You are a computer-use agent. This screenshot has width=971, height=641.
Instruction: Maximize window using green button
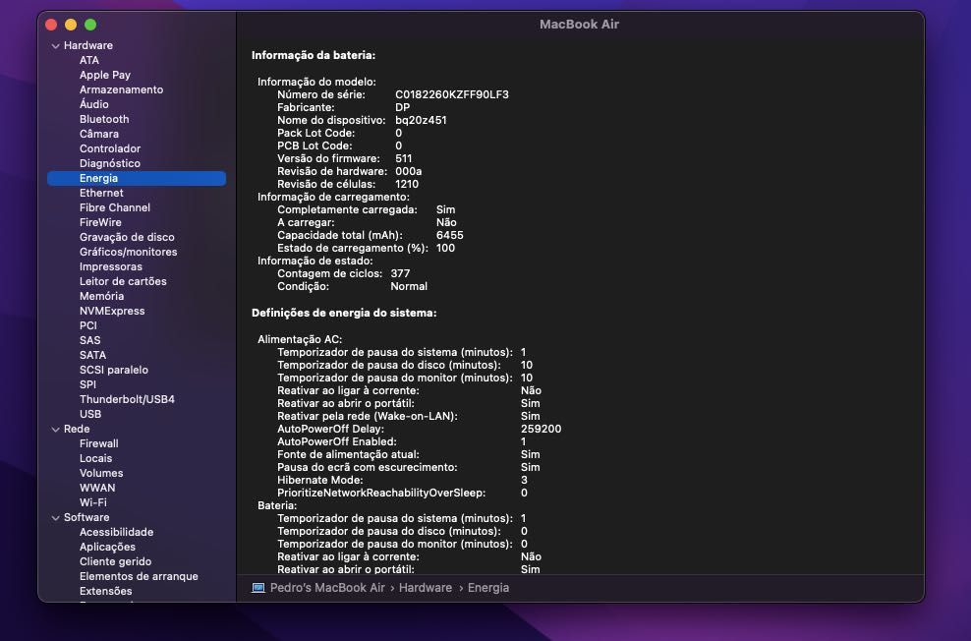tap(90, 25)
